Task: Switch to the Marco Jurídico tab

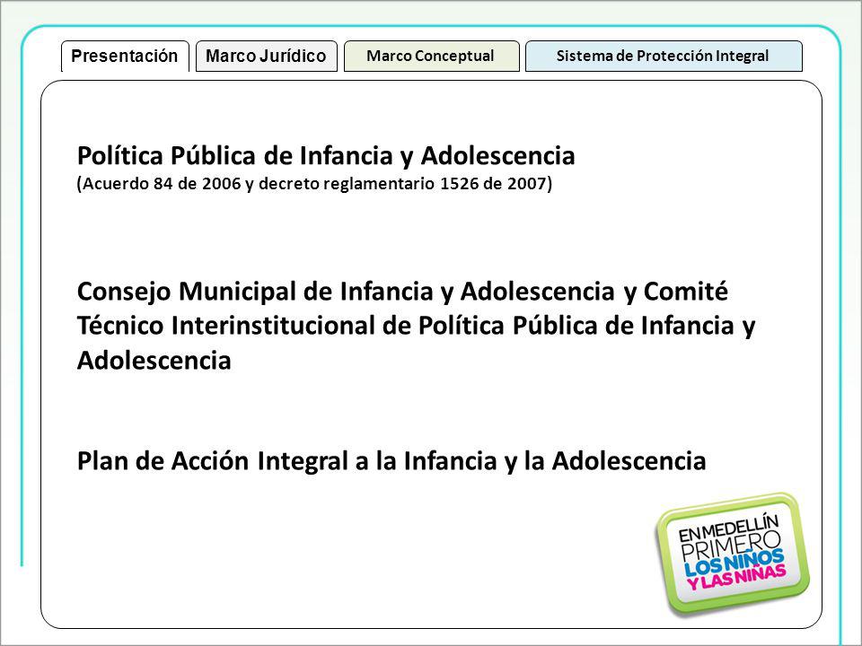Action: click(x=266, y=56)
